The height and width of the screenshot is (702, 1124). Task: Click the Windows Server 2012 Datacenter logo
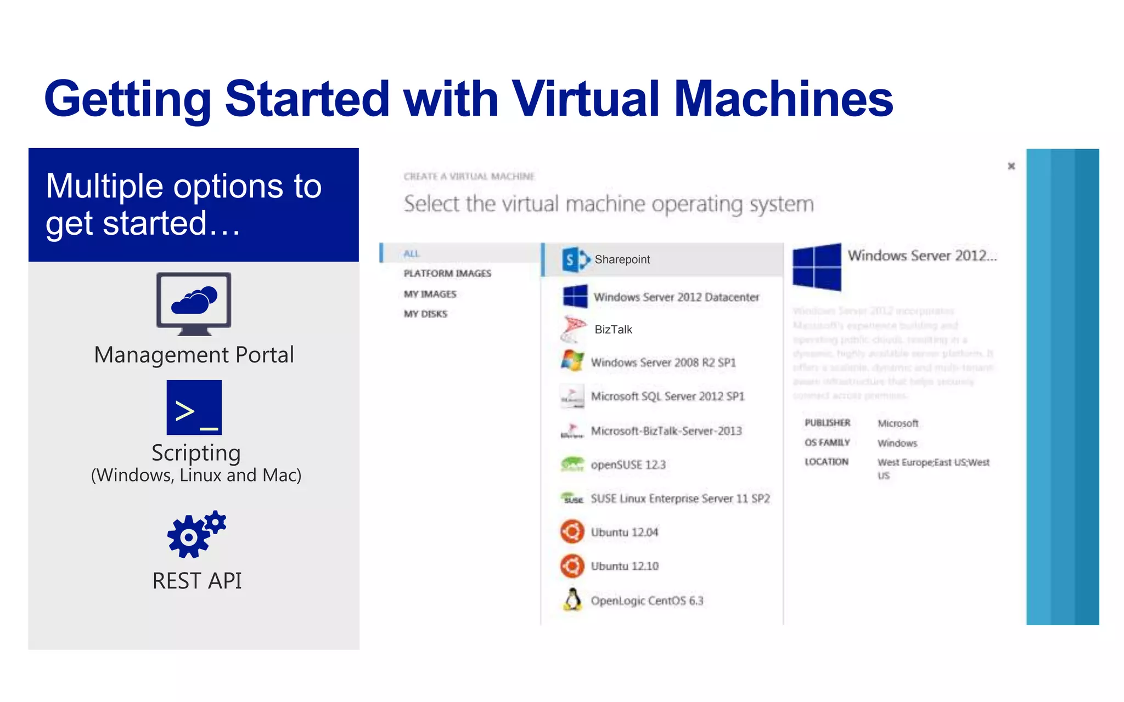[x=575, y=297]
